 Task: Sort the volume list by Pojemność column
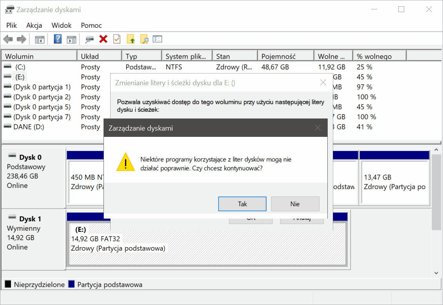point(285,56)
